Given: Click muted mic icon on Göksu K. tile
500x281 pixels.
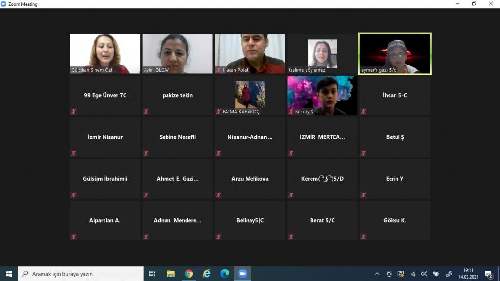Looking at the screenshot, I should coord(363,237).
